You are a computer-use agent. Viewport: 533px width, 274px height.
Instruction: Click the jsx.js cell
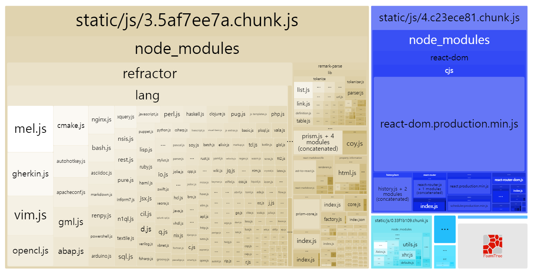[x=146, y=198]
